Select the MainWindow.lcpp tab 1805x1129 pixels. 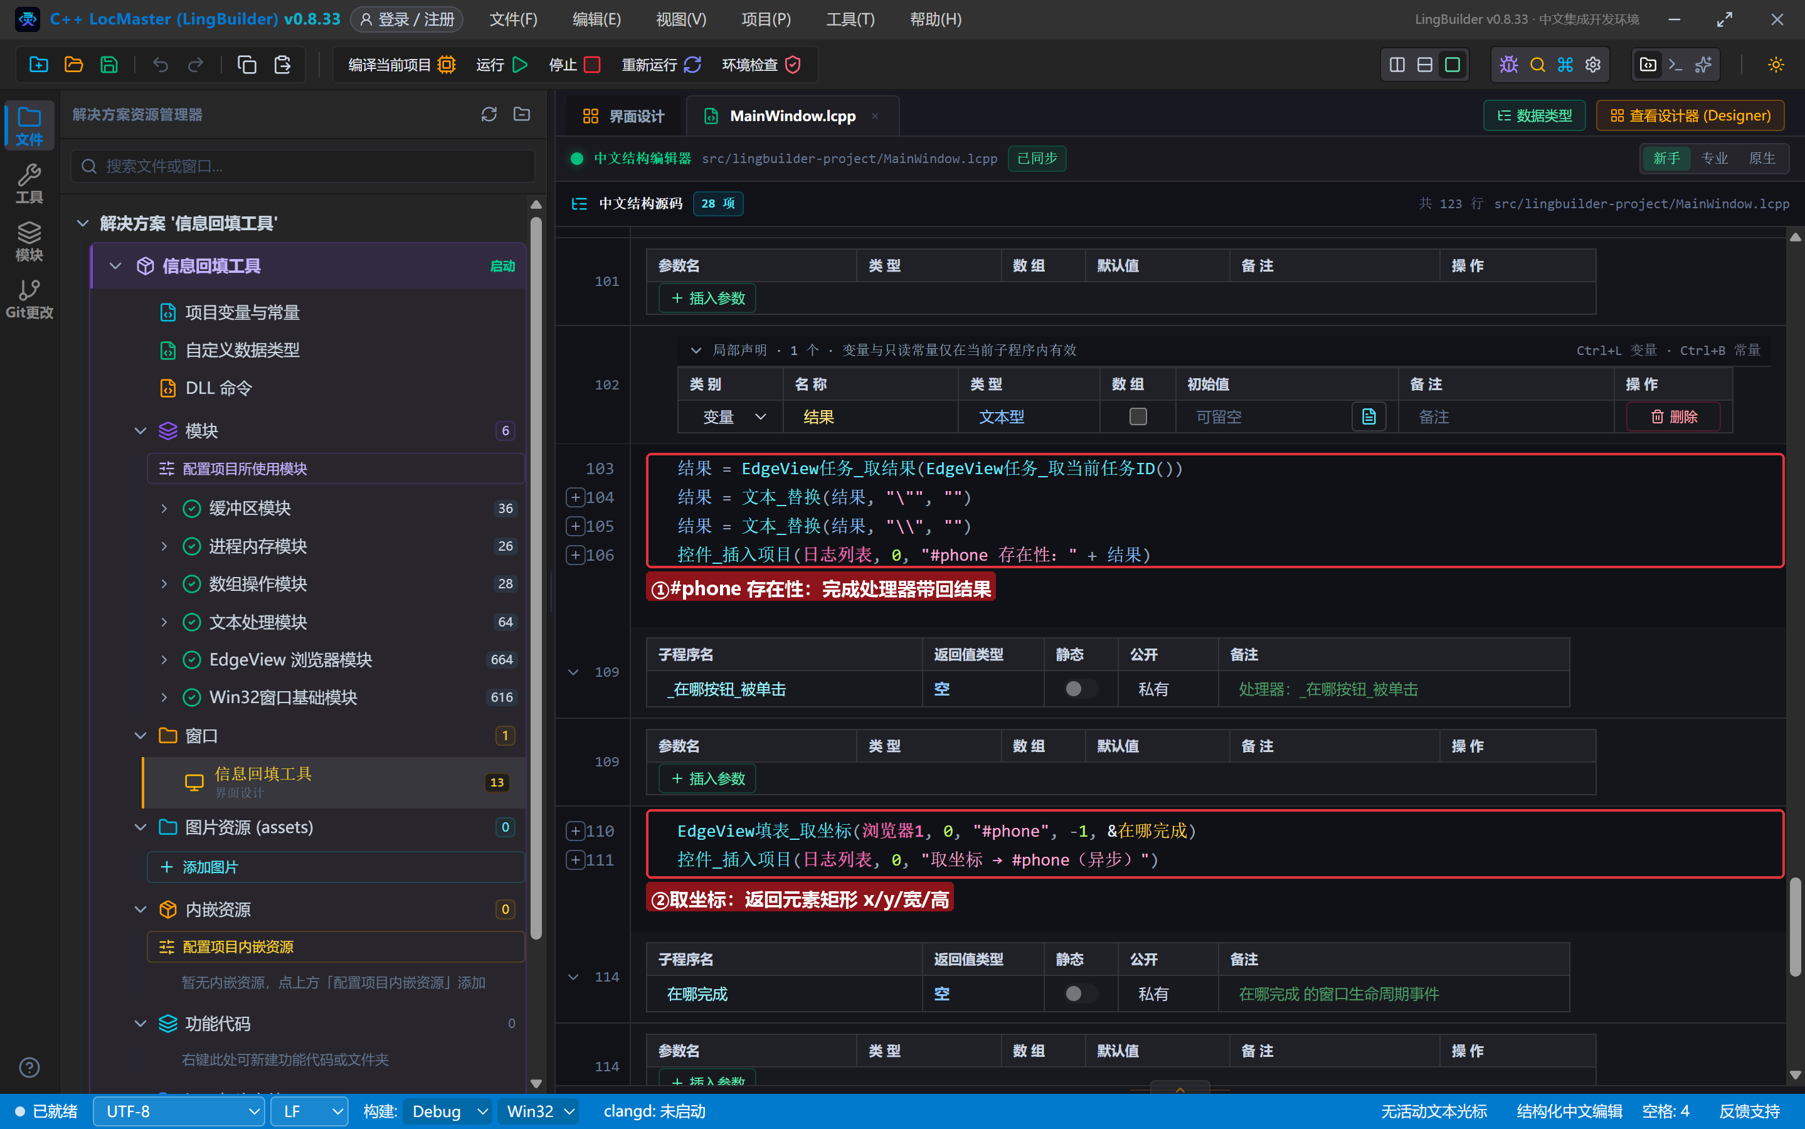[x=791, y=116]
